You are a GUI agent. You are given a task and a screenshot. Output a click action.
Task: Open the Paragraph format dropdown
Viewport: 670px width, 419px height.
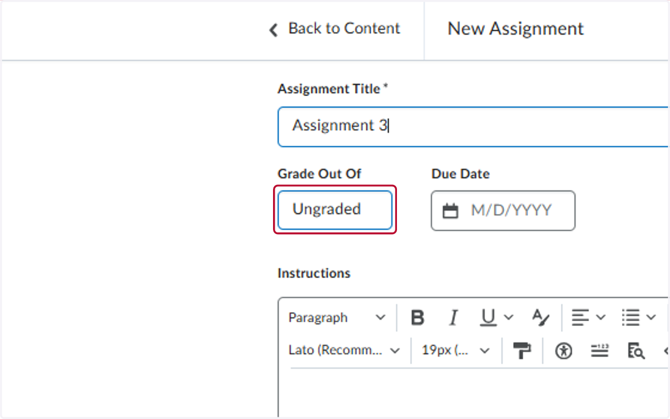pyautogui.click(x=337, y=318)
